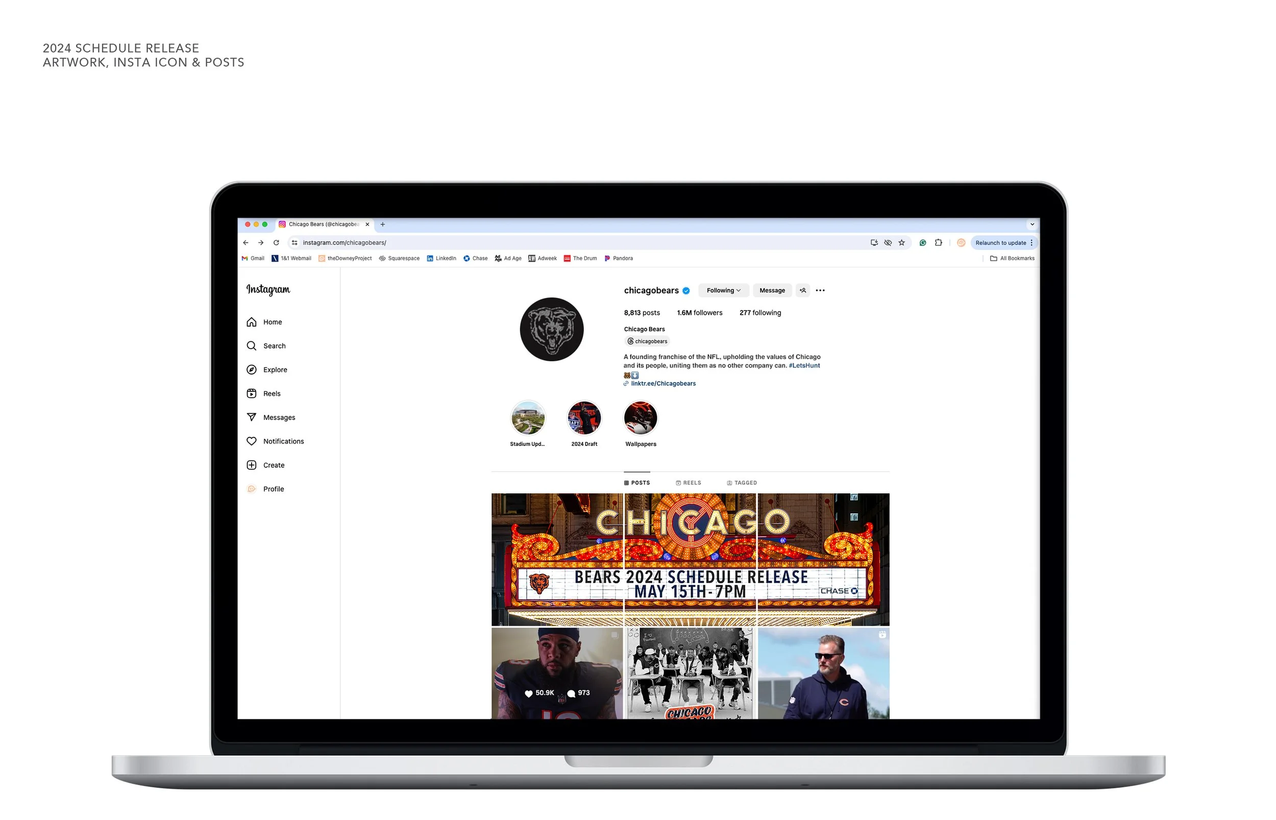Click the eye-slash icon in address bar
Screen dimensions: 1276x820
tap(888, 243)
